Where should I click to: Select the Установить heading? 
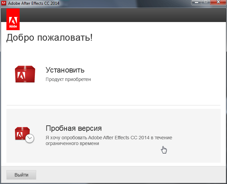[x=65, y=70]
